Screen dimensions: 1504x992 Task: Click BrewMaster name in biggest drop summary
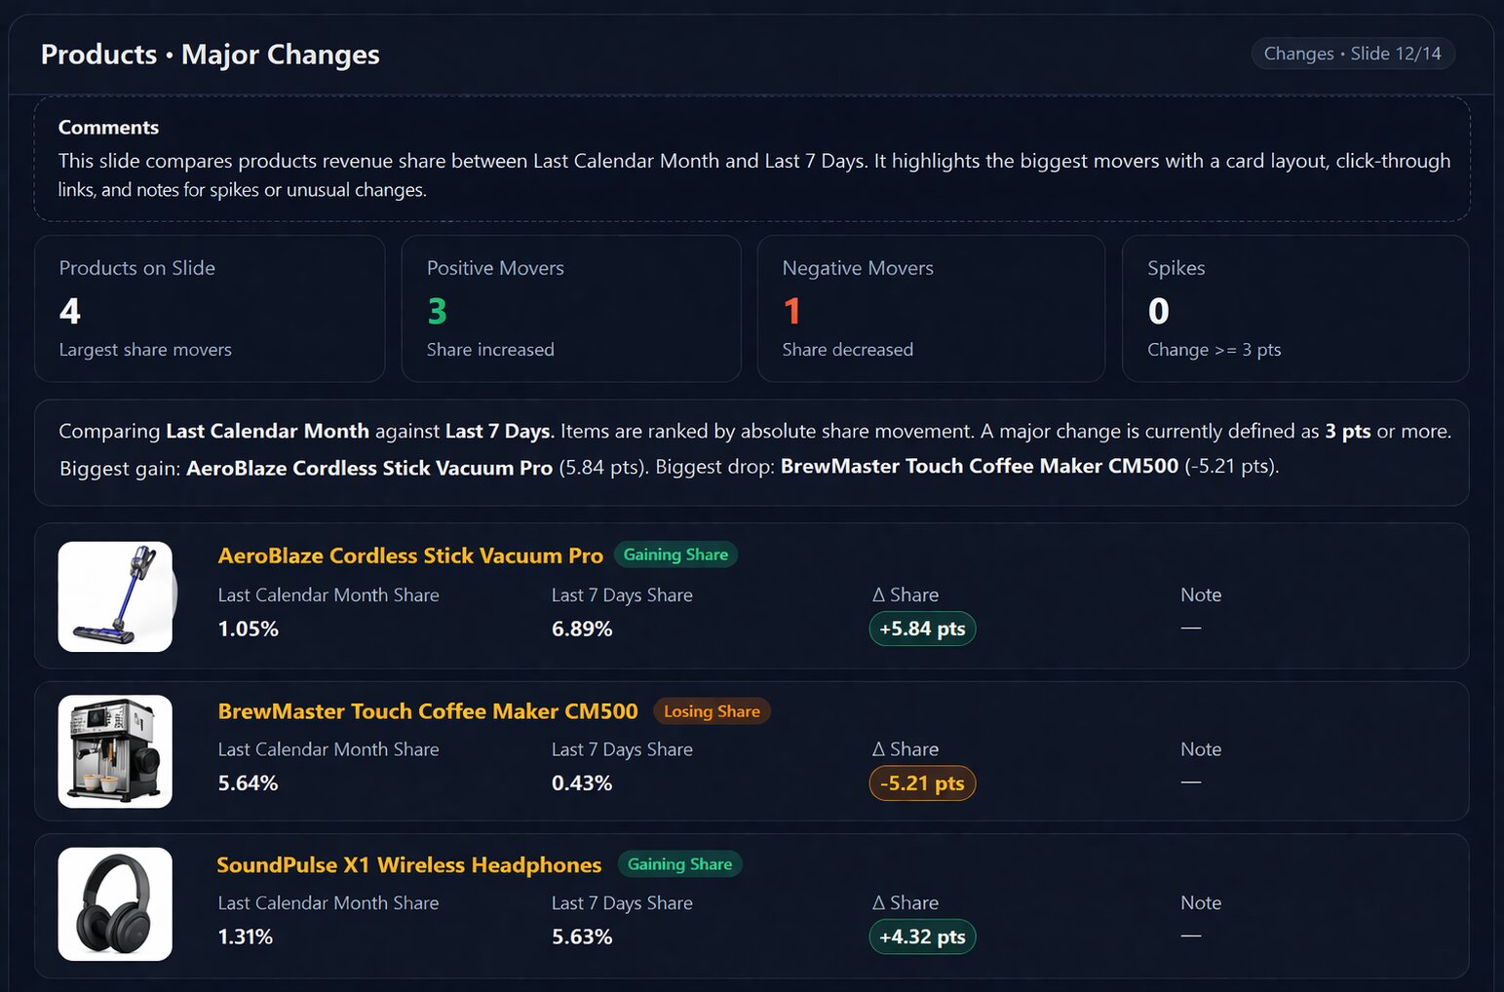(x=980, y=467)
